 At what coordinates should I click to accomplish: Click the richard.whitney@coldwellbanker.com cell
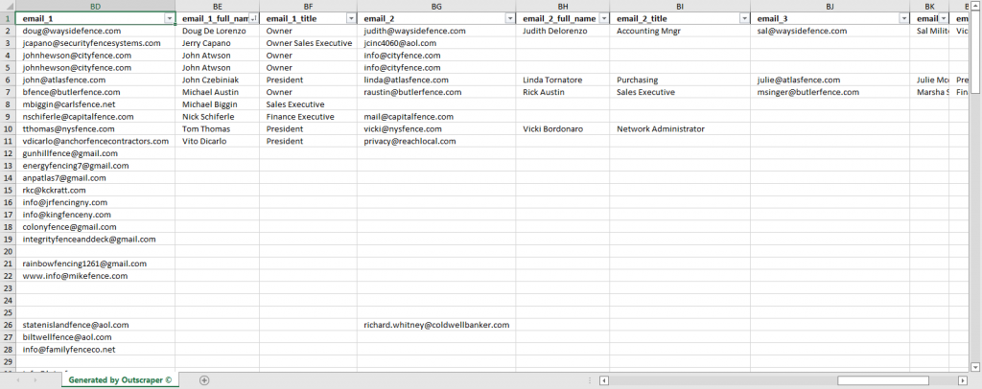pos(436,325)
